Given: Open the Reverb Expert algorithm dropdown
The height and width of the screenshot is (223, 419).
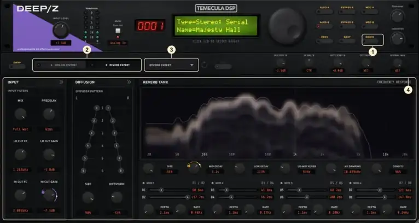Looking at the screenshot, I should pyautogui.click(x=171, y=65).
